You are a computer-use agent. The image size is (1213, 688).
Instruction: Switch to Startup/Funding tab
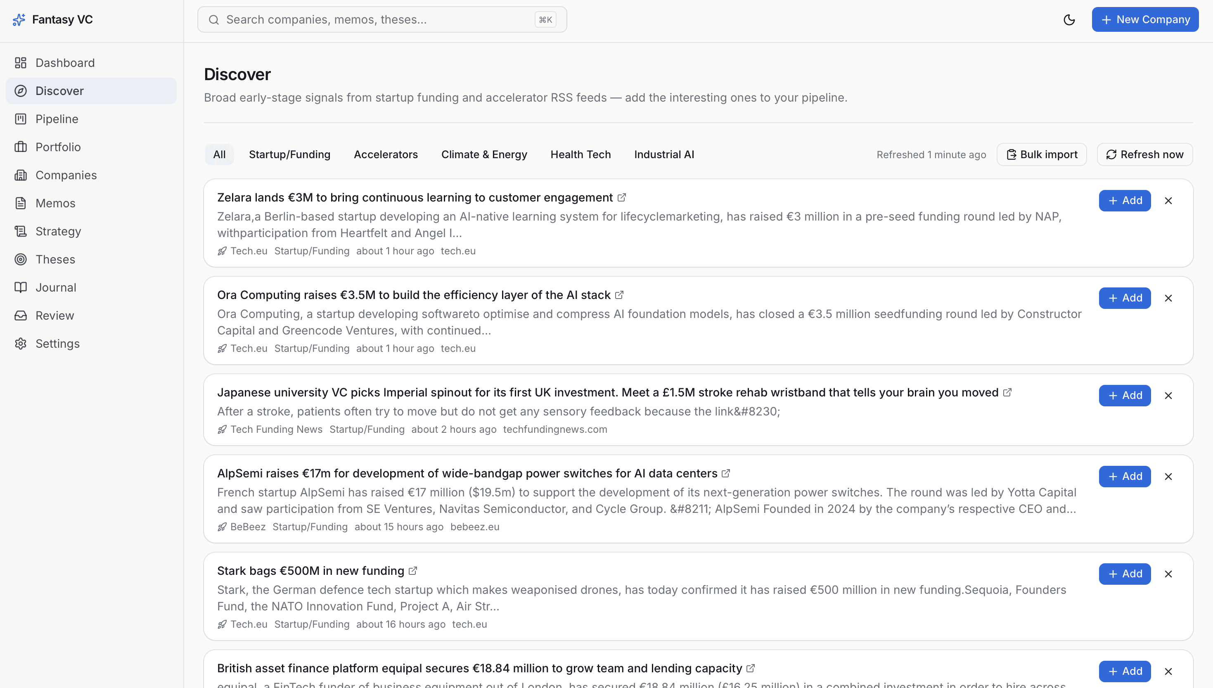click(289, 154)
